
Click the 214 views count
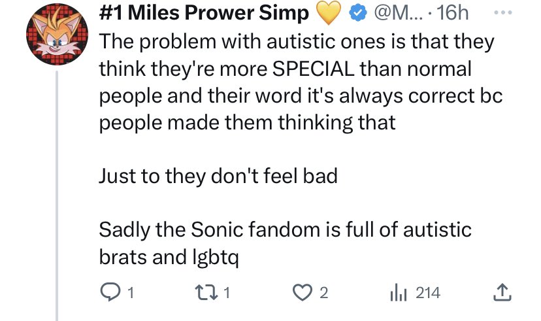[428, 293]
